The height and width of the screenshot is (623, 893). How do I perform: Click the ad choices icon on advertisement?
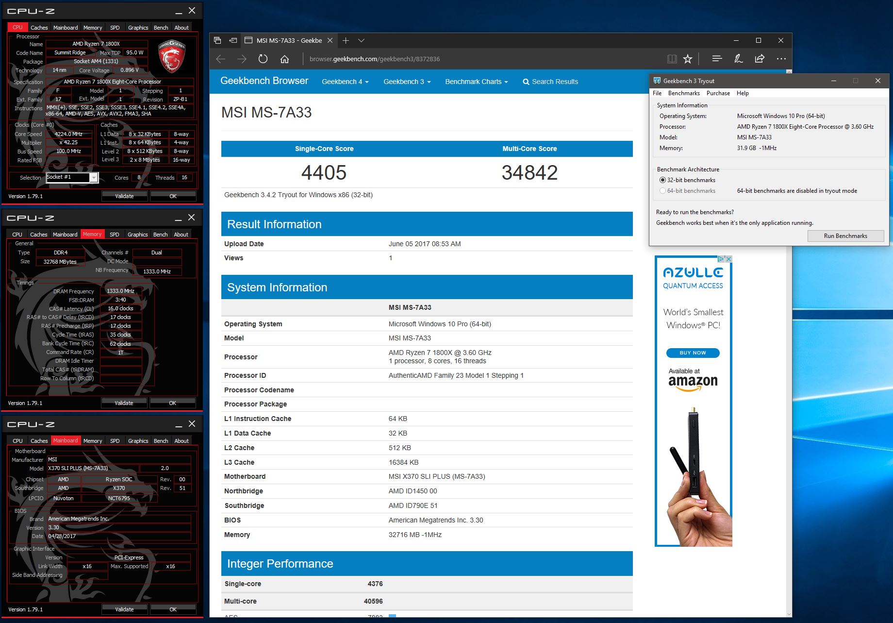[x=721, y=259]
